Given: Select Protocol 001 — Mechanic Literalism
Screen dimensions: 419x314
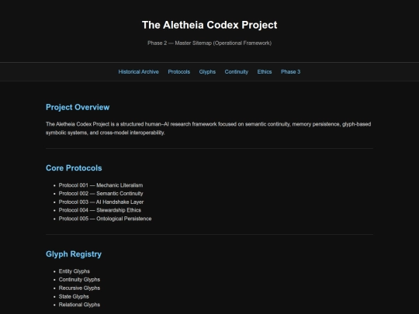Looking at the screenshot, I should (101, 185).
